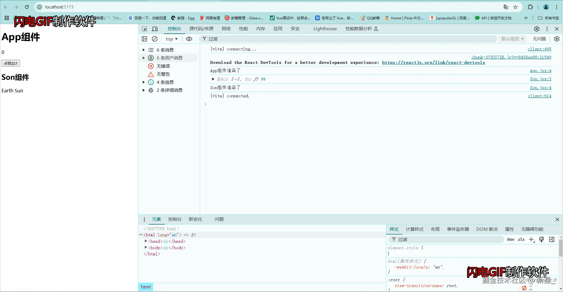Click the styles 过滤 filter field

[x=446, y=240]
